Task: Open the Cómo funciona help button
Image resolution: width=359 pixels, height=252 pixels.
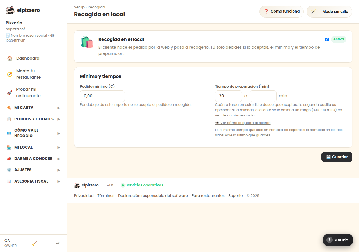Action: (282, 11)
